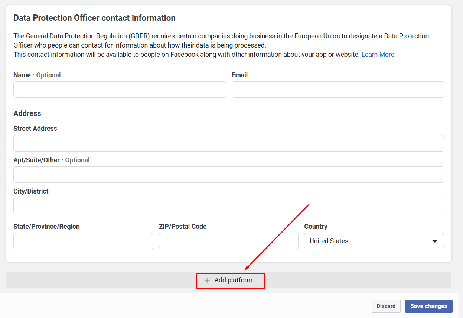Focus the State/Province/Region field
Viewport: 463px width, 318px height.
pyautogui.click(x=83, y=241)
